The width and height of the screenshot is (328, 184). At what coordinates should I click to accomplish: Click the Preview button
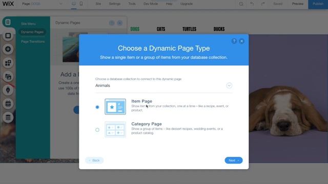click(x=298, y=4)
